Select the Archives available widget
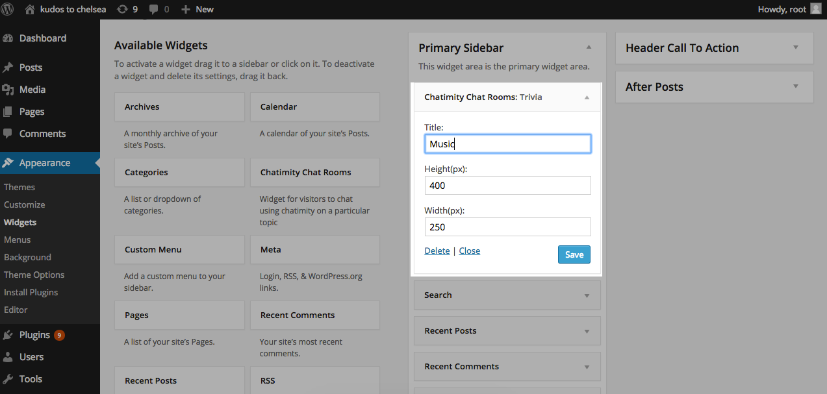The image size is (827, 394). click(179, 106)
